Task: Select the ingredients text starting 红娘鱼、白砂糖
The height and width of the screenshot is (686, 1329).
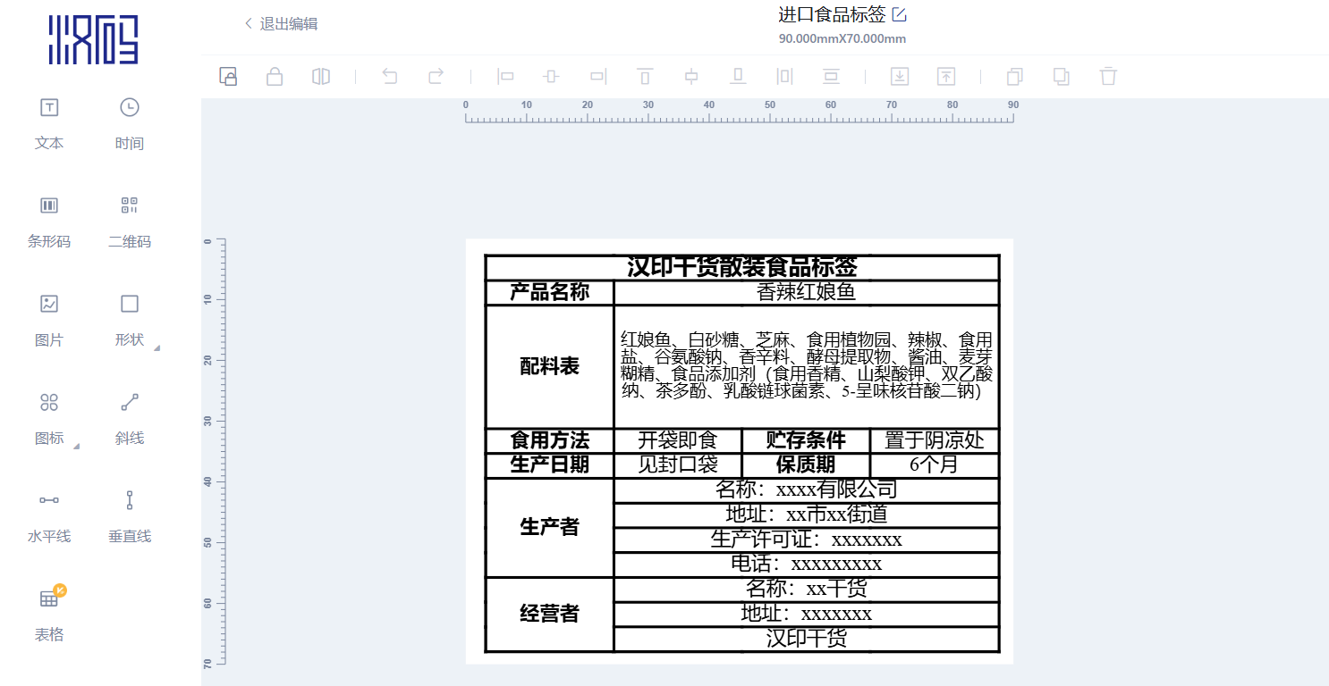Action: [806, 366]
